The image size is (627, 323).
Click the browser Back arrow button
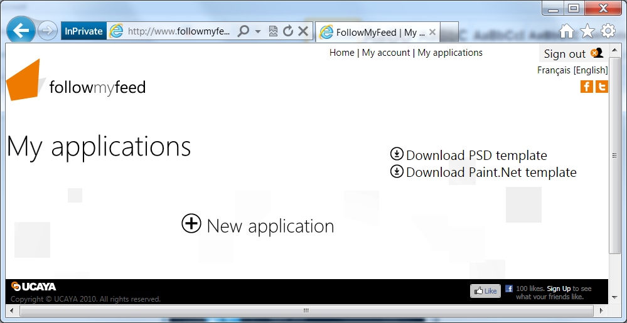22,30
